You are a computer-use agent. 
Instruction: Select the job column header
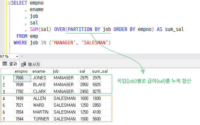coord(65,71)
